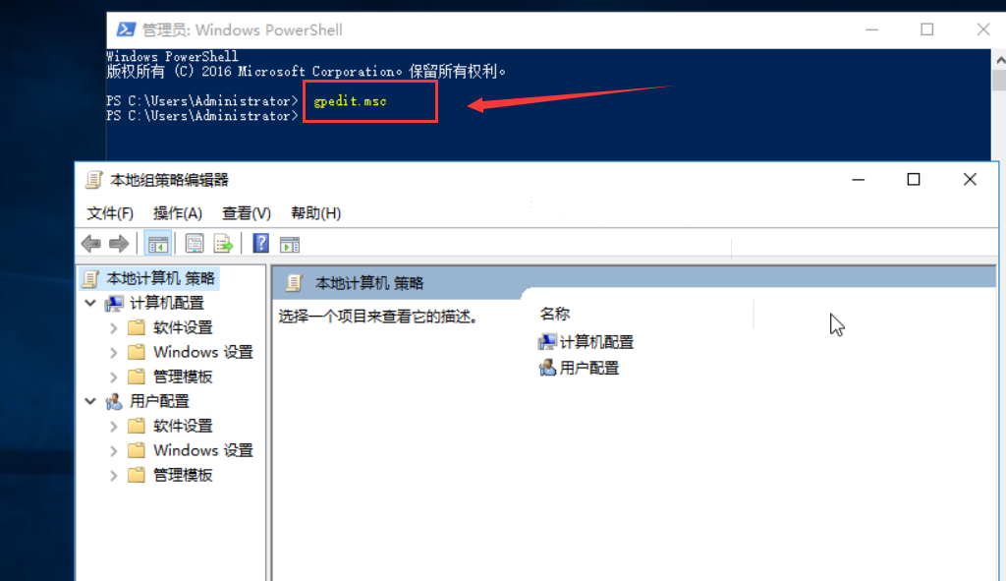Expand 管理模板 under 计算机配置
Viewport: 1006px width, 581px height.
(114, 377)
